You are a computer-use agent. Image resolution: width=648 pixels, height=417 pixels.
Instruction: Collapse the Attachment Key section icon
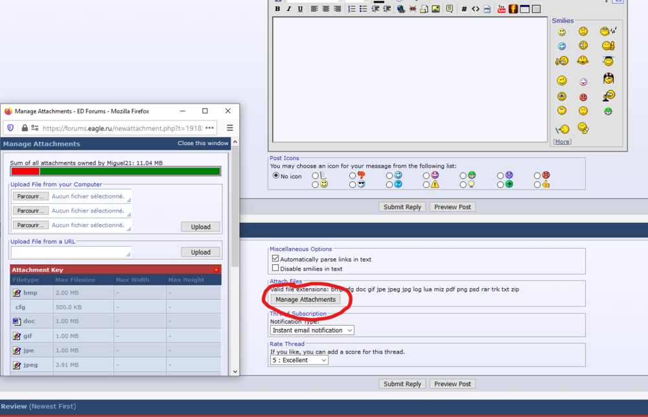tap(216, 269)
